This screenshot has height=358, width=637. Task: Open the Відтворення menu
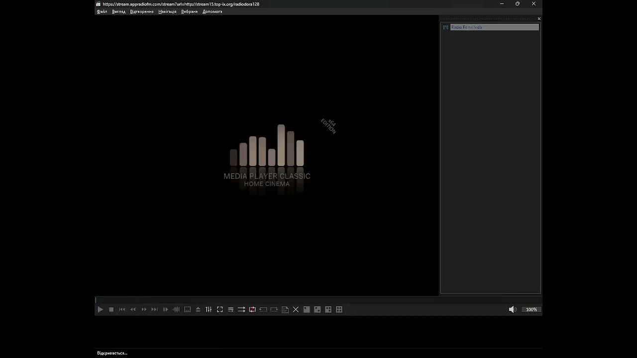(x=142, y=11)
